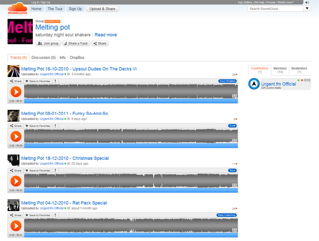Click the Funk genre tag
The image size is (319, 241).
[x=232, y=126]
